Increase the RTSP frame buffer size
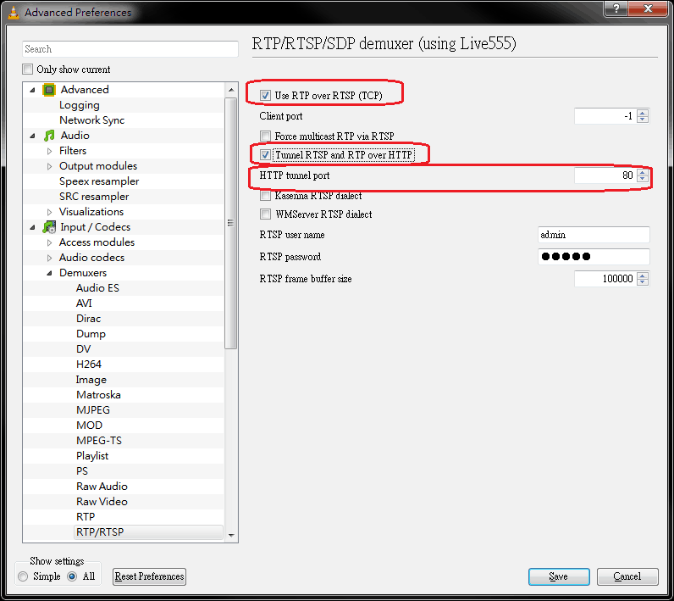The image size is (674, 601). (x=643, y=275)
